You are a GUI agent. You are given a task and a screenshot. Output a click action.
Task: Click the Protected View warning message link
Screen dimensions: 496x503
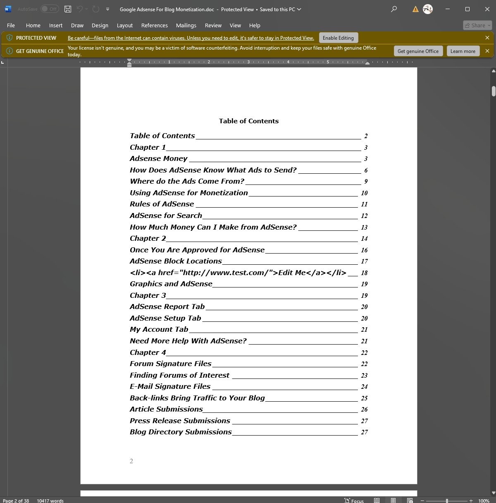(191, 38)
